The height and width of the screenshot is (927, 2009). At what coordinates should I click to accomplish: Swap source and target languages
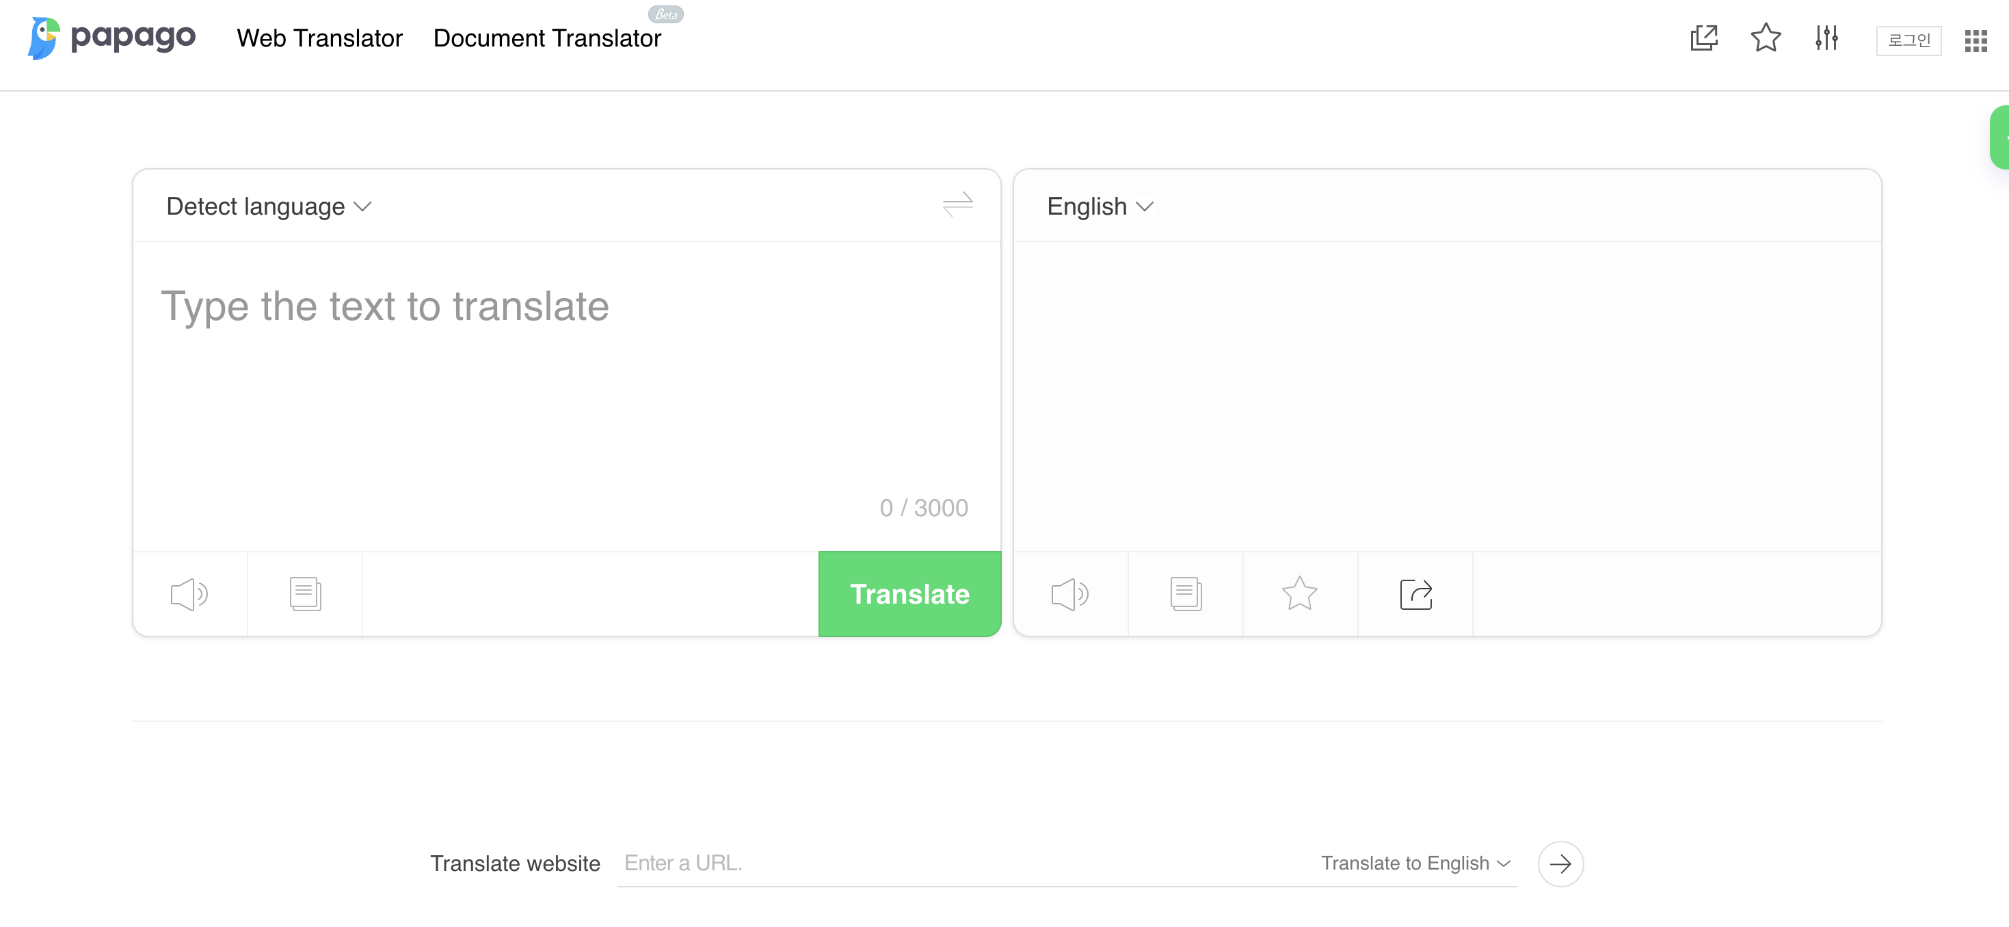pyautogui.click(x=957, y=205)
